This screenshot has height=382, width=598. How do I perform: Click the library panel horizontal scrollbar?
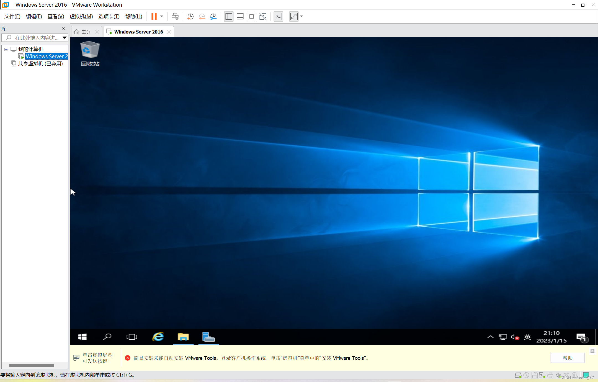coord(32,365)
